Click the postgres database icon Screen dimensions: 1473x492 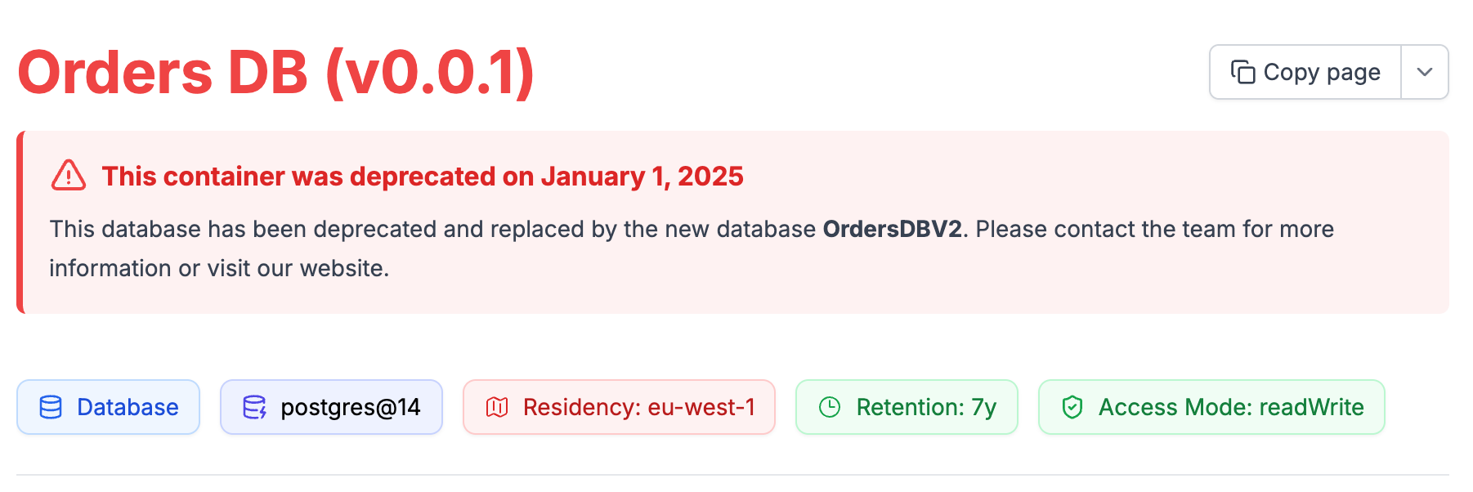(254, 407)
